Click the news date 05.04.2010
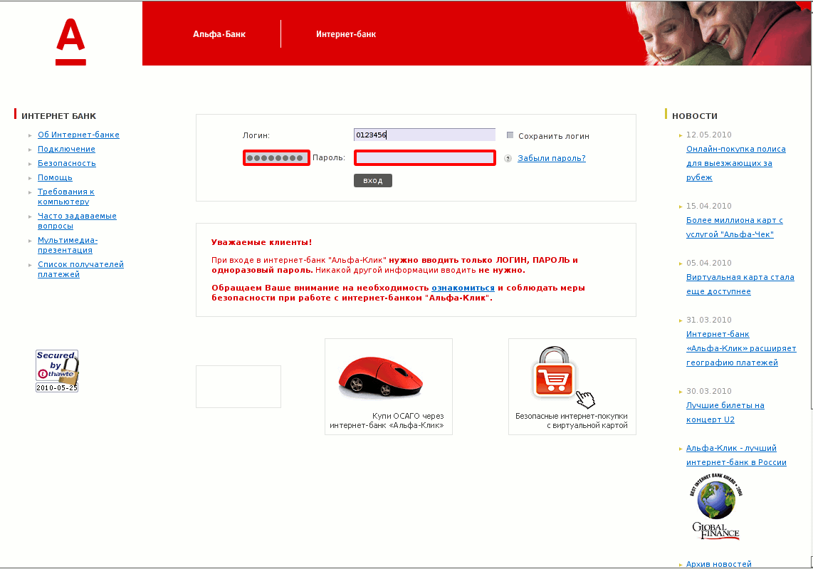 pos(708,263)
